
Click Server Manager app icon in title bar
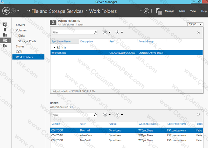click(2, 2)
